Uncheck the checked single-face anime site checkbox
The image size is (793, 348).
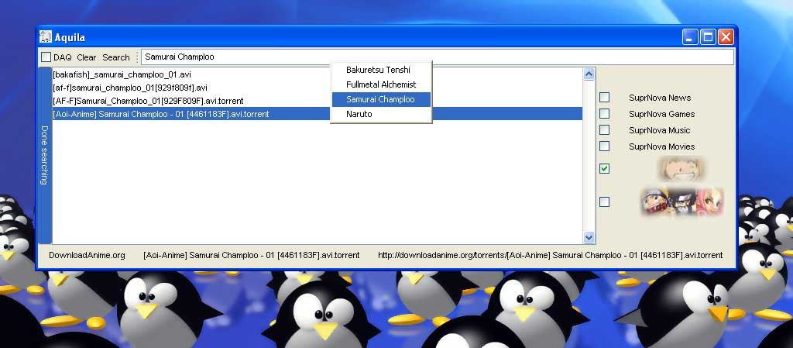[x=604, y=168]
